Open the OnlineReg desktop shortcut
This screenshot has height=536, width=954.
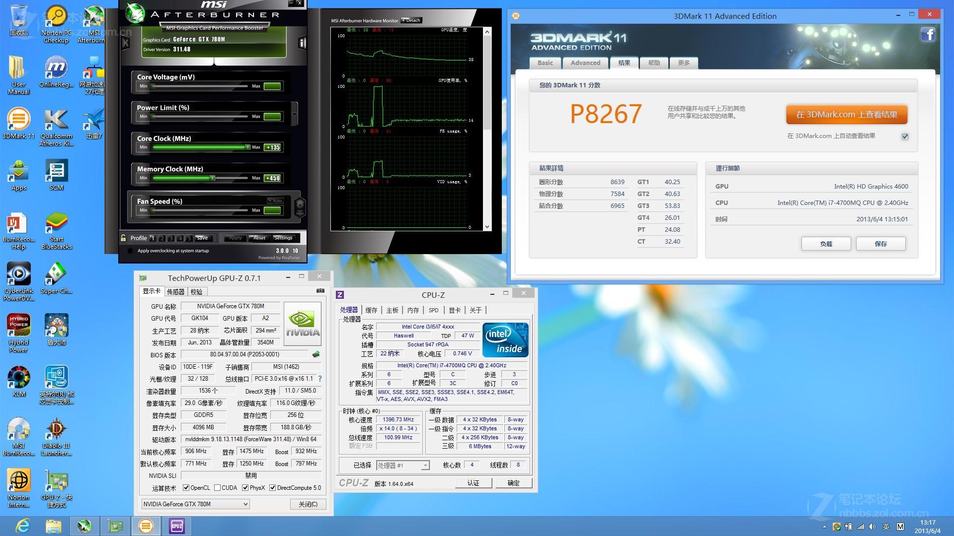[x=56, y=72]
